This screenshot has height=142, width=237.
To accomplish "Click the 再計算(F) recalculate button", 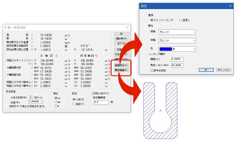I will pyautogui.click(x=121, y=39).
